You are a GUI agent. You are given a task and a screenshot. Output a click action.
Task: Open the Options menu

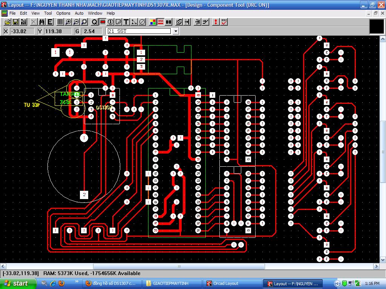click(x=63, y=13)
